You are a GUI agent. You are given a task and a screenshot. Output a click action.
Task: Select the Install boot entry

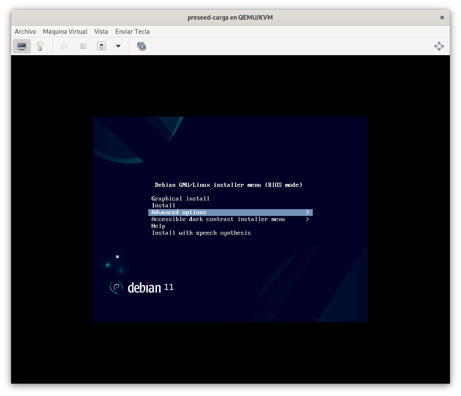coord(164,206)
